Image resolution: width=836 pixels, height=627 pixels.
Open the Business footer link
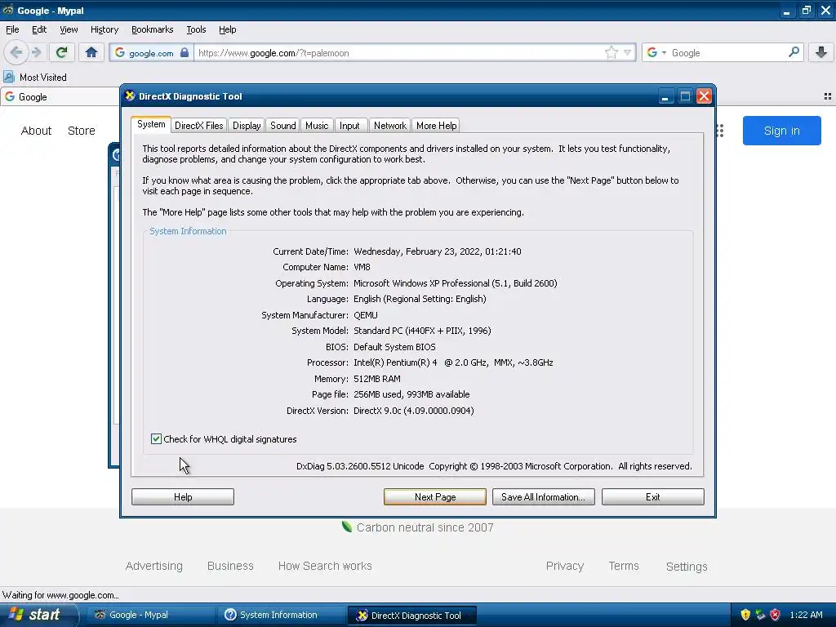230,566
